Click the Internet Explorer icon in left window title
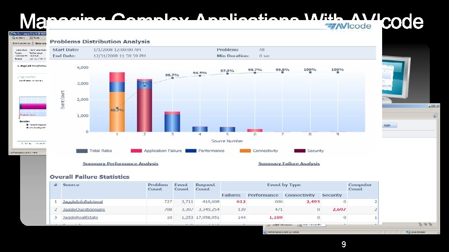Viewport: 449px width, 252px height. [11, 34]
